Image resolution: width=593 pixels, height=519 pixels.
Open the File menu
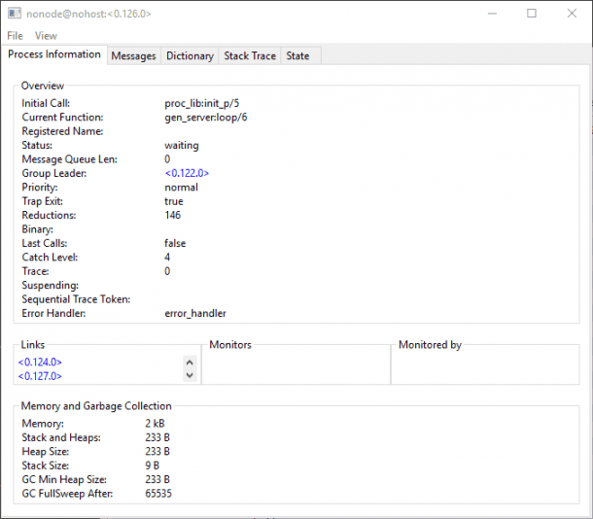click(x=15, y=36)
